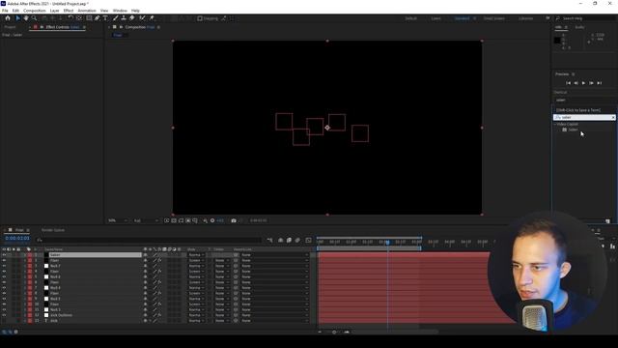Image resolution: width=618 pixels, height=348 pixels.
Task: Open the Effect menu
Action: tap(69, 11)
